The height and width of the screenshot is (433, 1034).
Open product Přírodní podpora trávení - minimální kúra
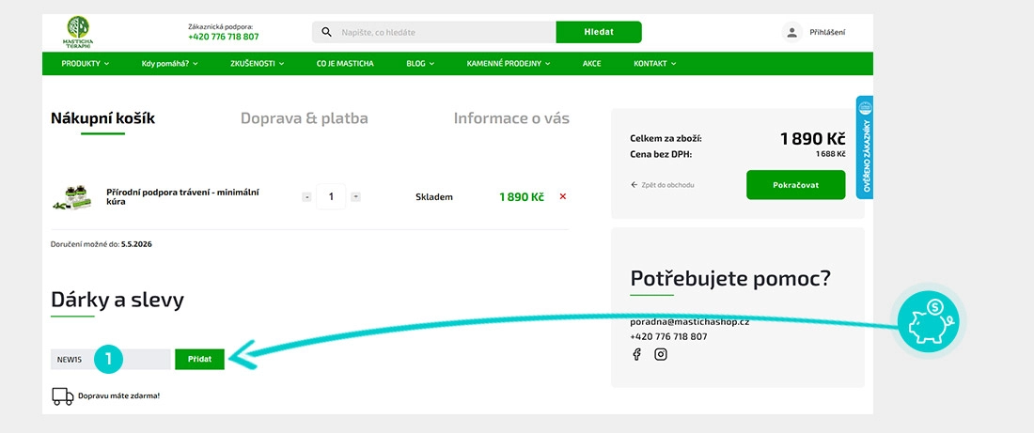[182, 196]
